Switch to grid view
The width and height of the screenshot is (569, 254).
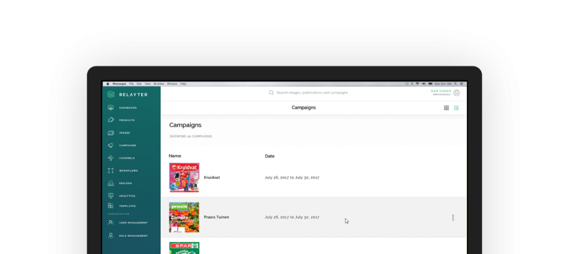coord(446,108)
